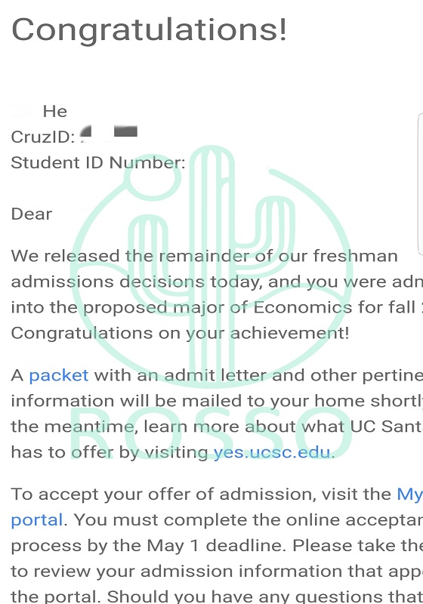The height and width of the screenshot is (604, 423).
Task: Click the "Dear" salutation
Action: pos(32,214)
